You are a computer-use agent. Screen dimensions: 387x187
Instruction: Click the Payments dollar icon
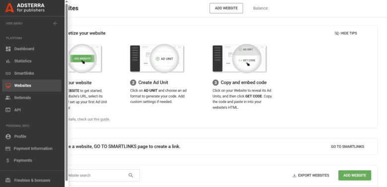tap(8, 160)
